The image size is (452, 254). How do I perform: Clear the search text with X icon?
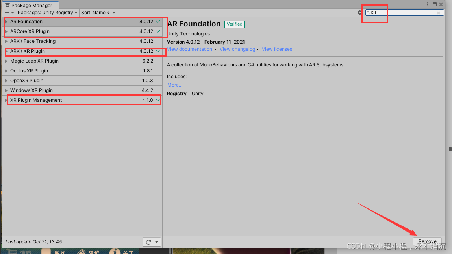click(439, 13)
